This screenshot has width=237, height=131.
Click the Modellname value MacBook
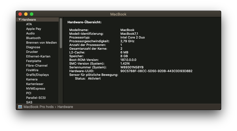[x=128, y=30]
